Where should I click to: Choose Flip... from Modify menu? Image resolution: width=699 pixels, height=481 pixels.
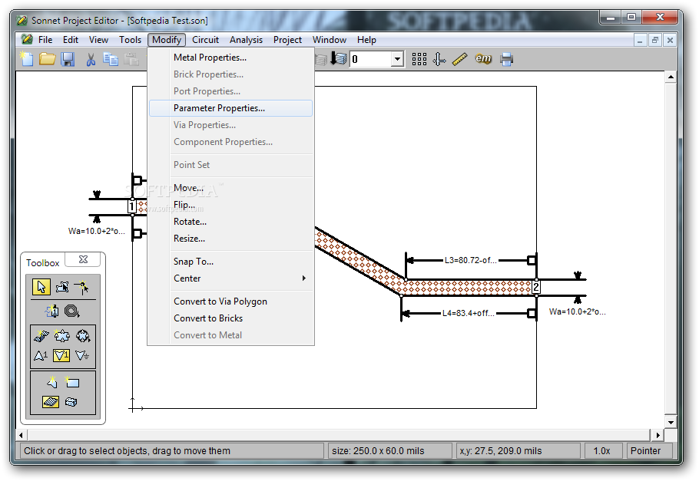tap(231, 205)
